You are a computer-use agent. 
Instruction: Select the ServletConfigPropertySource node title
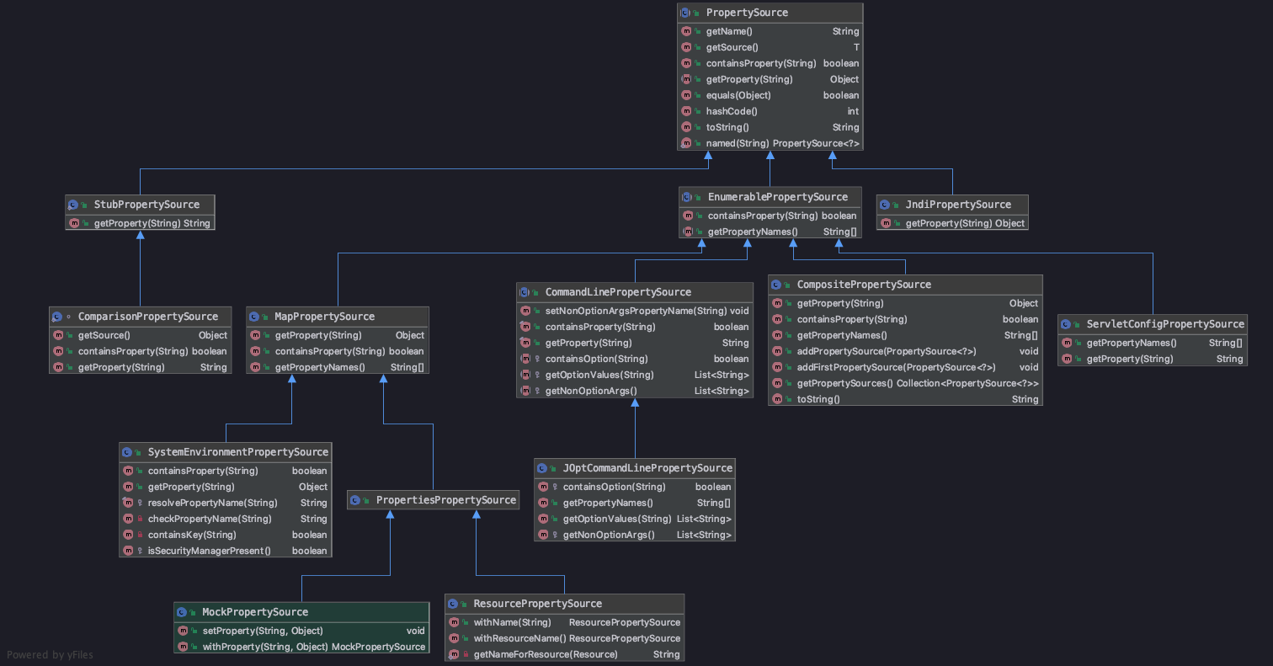click(1165, 324)
